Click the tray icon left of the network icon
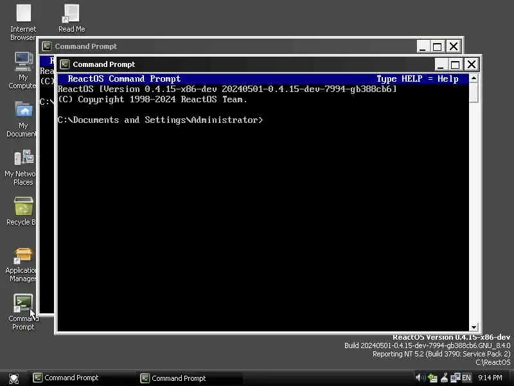This screenshot has height=386, width=514. point(444,378)
